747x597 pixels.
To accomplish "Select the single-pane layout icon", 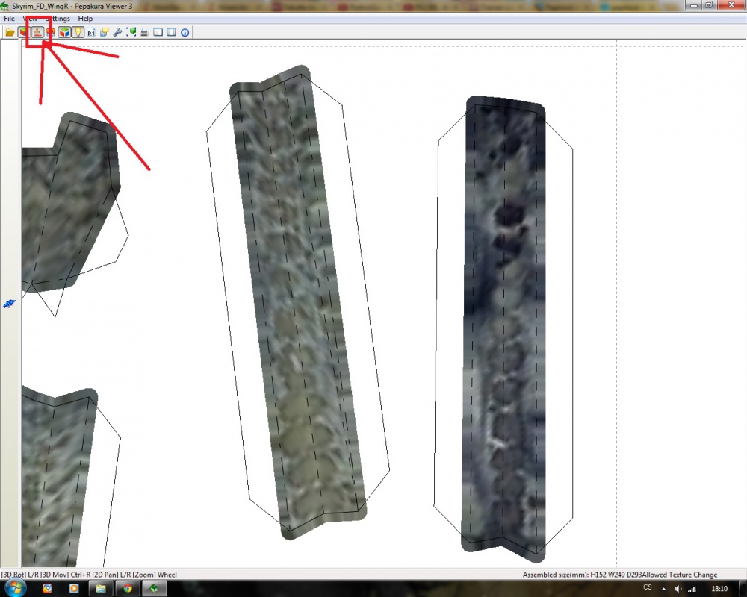I will coord(172,32).
